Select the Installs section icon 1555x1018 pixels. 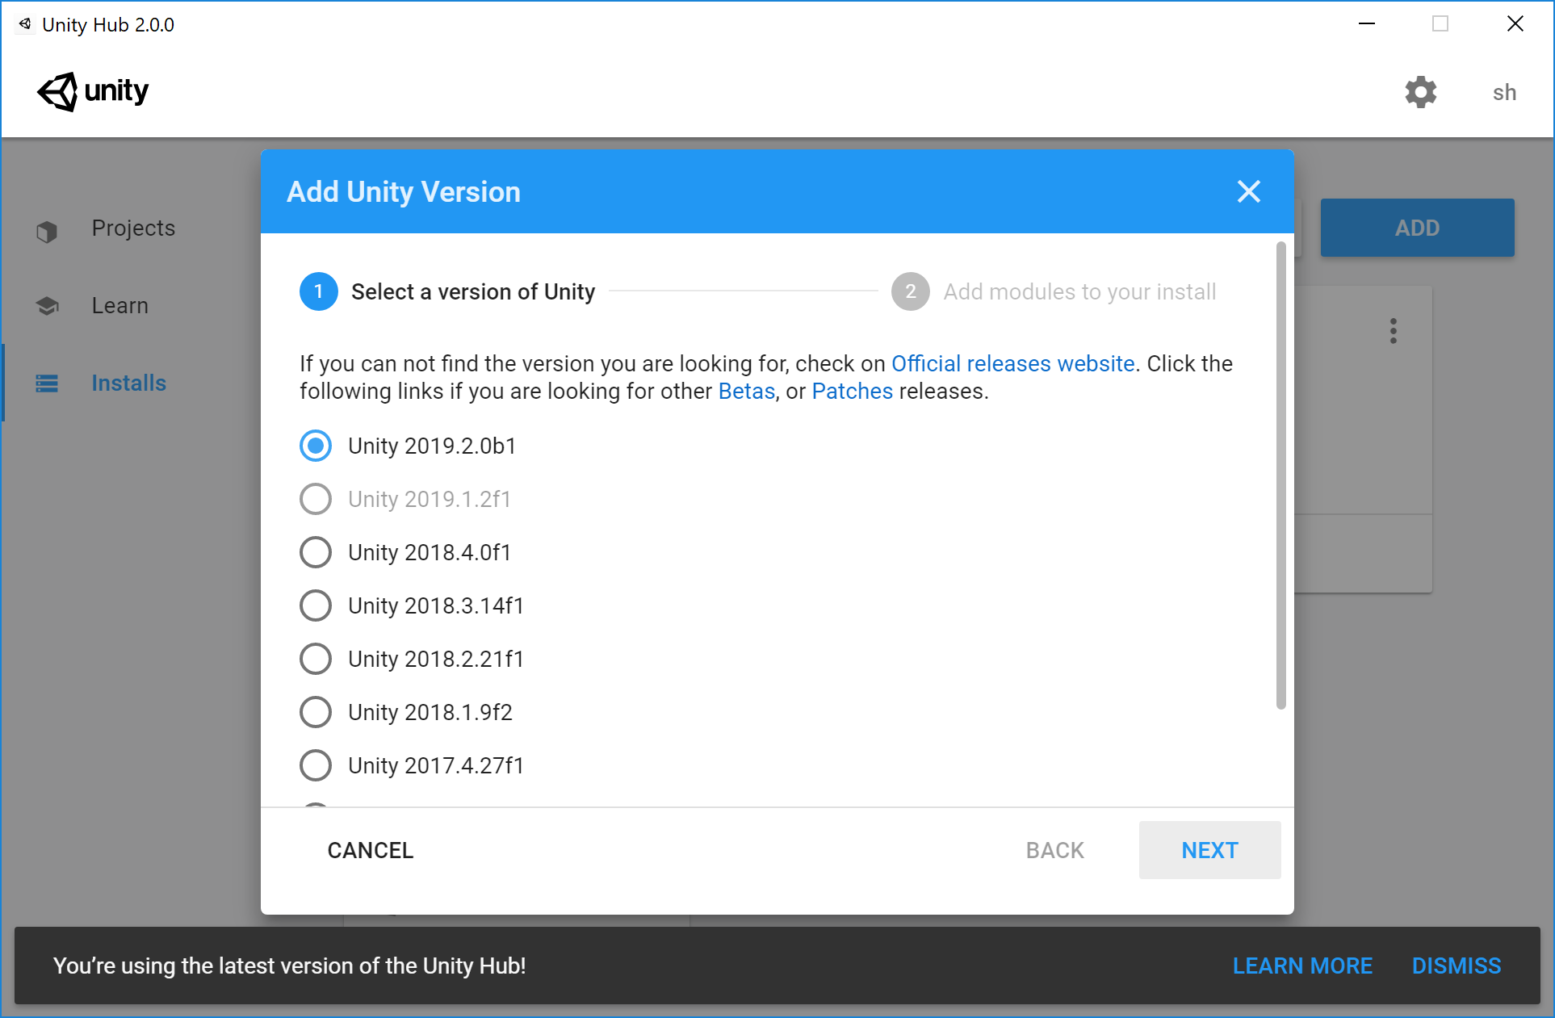tap(47, 383)
